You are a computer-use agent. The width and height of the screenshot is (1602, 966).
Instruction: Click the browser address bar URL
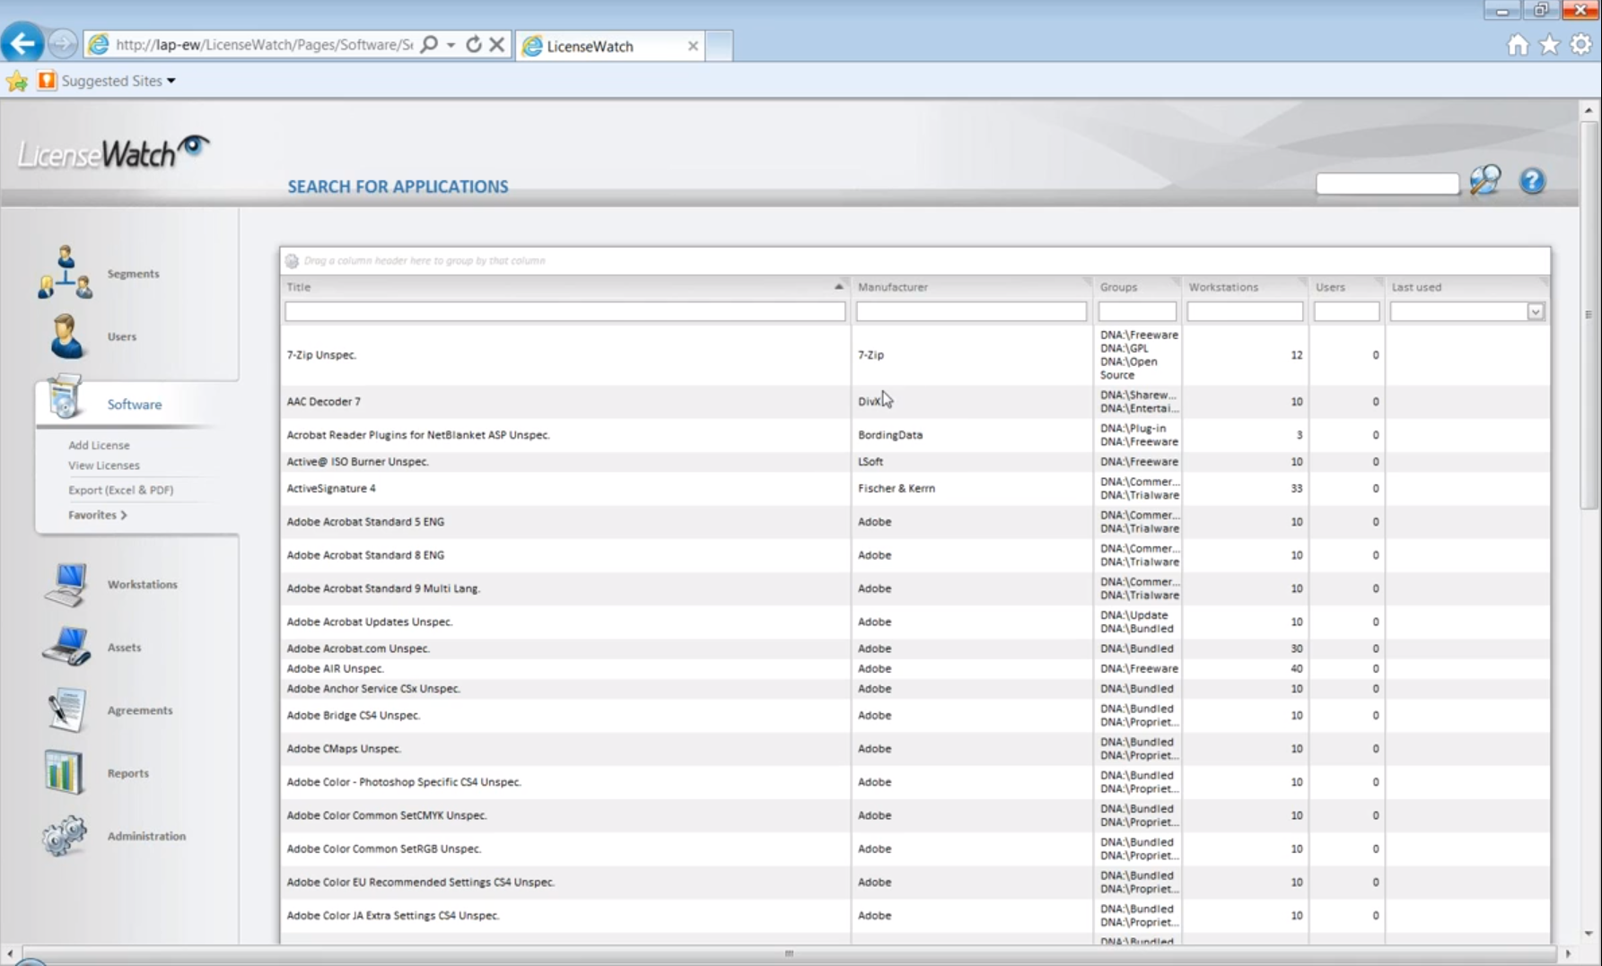click(x=264, y=45)
